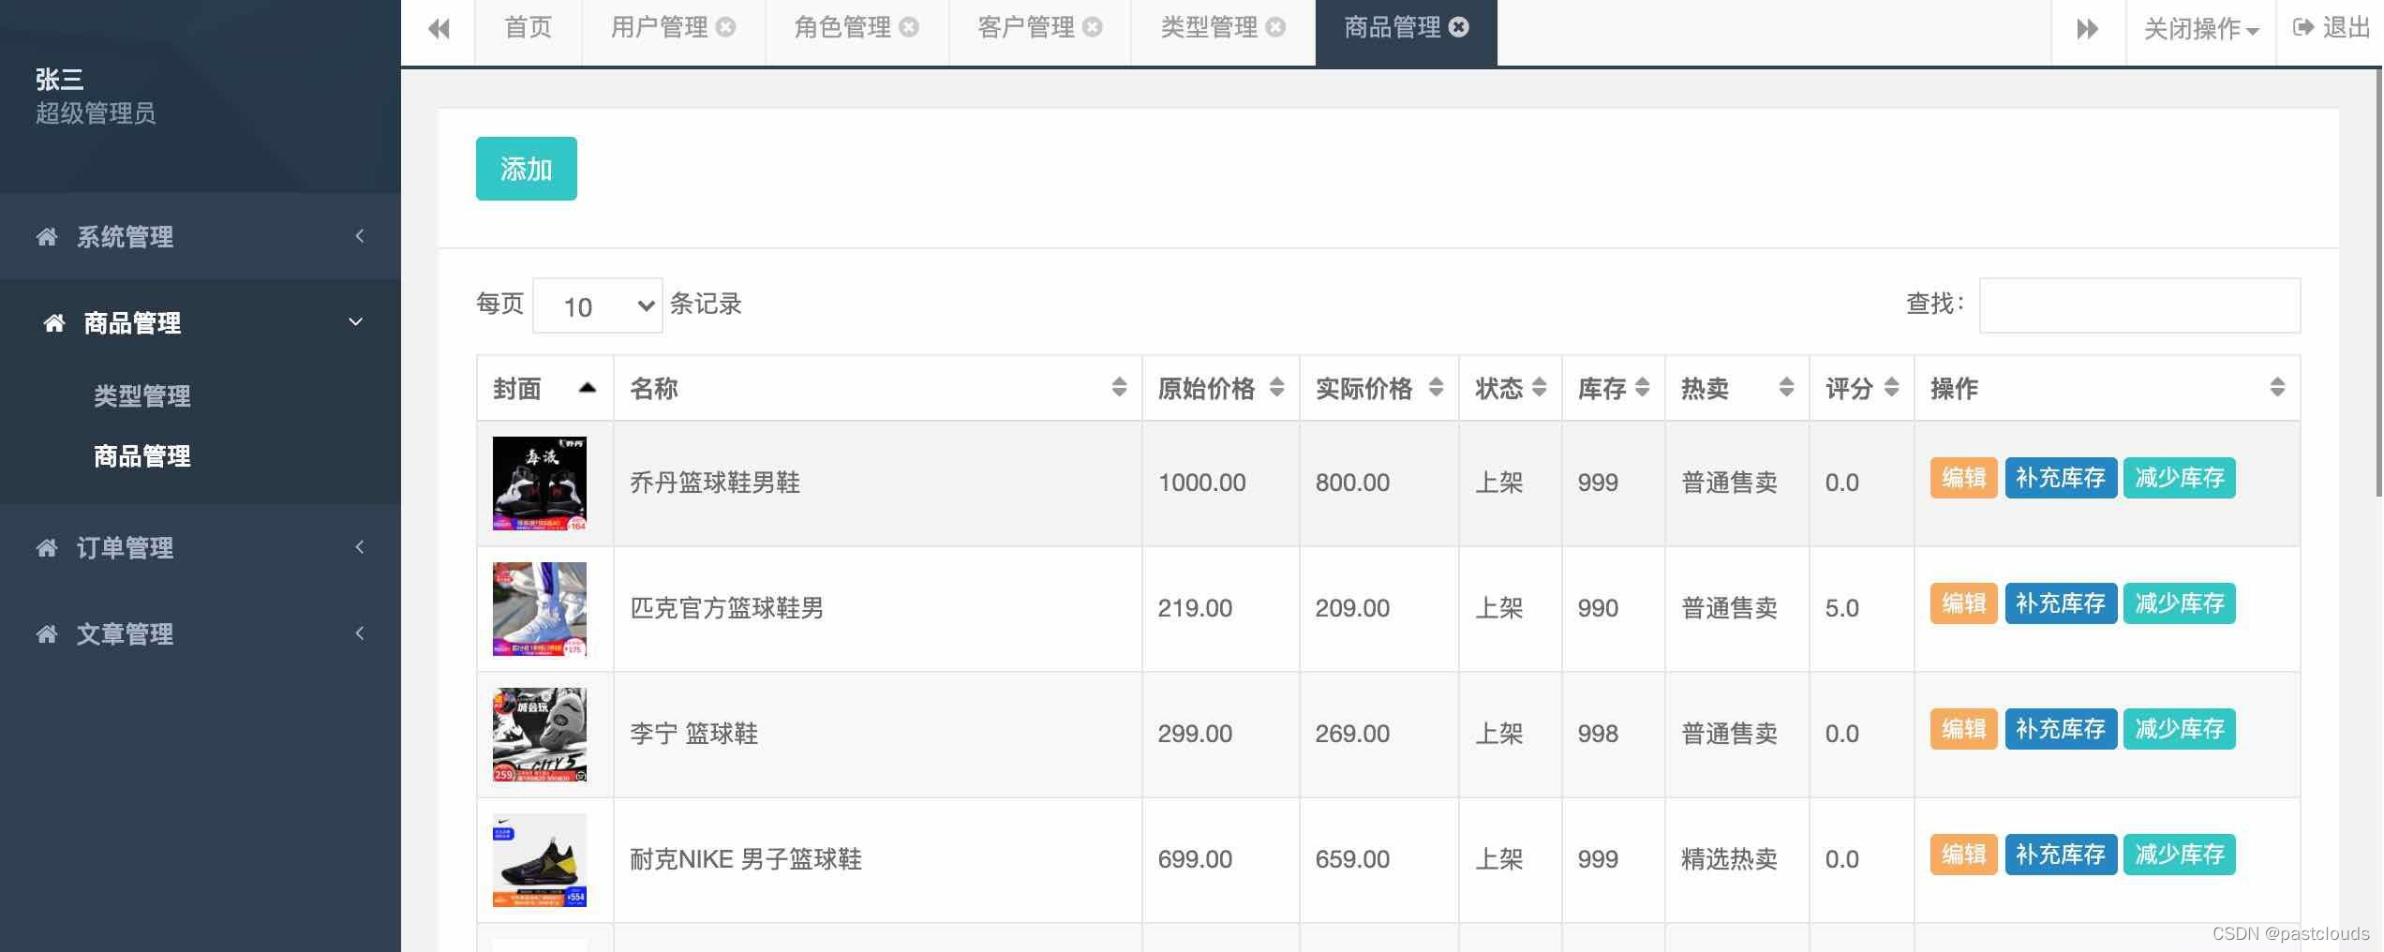Viewport: 2384px width, 952px height.
Task: Click 减少库存 for 耐克NIKE 男子篮球鞋
Action: point(2180,855)
